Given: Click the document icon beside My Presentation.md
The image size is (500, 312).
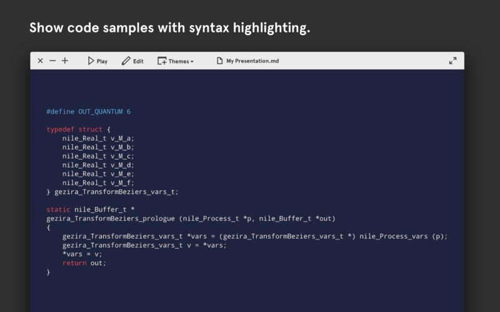Looking at the screenshot, I should tap(219, 61).
